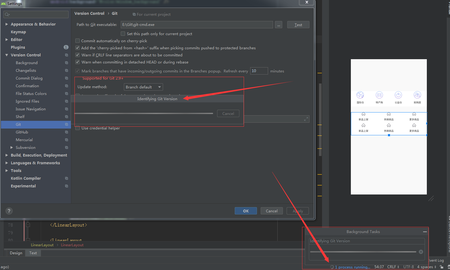Screen dimensions: 450x270
Task: Open the Shelf settings page
Action: 20,117
